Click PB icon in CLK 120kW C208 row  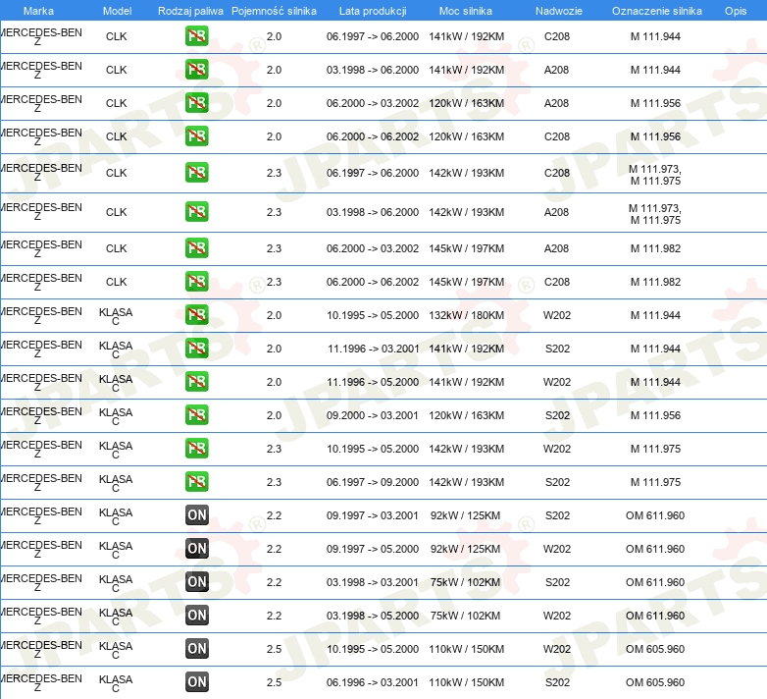[197, 136]
